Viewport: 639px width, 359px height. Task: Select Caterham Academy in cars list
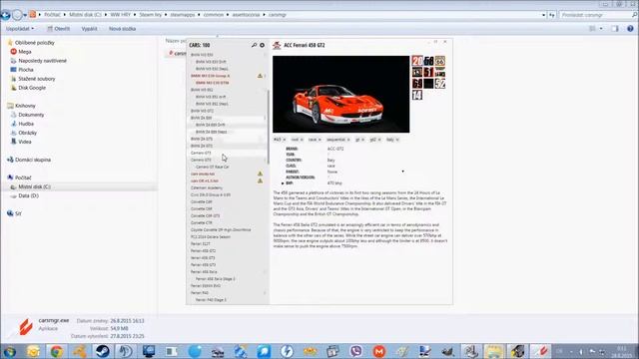[207, 188]
